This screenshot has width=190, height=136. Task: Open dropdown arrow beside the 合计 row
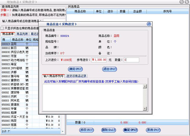point(62,131)
